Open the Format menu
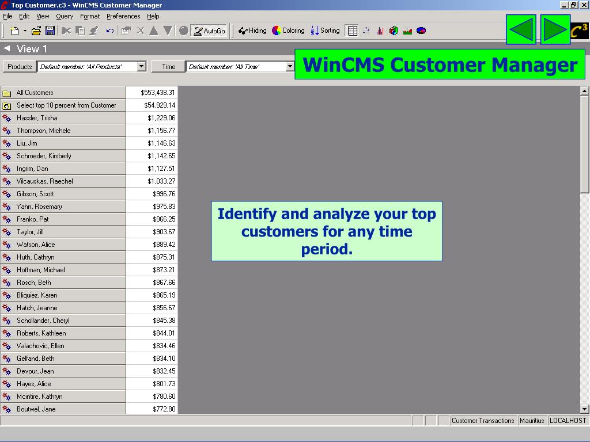 tap(90, 16)
